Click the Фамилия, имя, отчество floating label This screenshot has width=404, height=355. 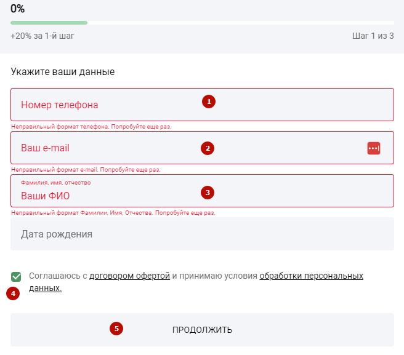(55, 183)
